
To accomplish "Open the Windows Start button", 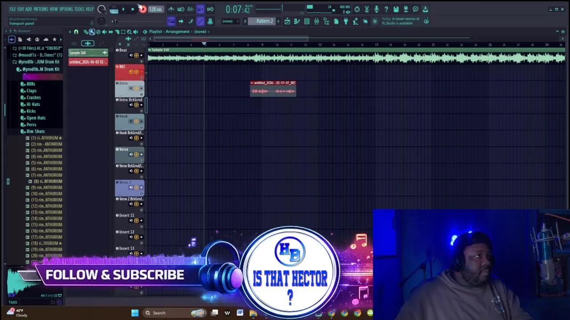I will pos(135,313).
